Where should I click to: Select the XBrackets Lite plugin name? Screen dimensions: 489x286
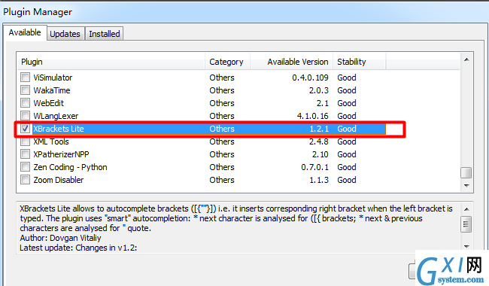pyautogui.click(x=59, y=129)
